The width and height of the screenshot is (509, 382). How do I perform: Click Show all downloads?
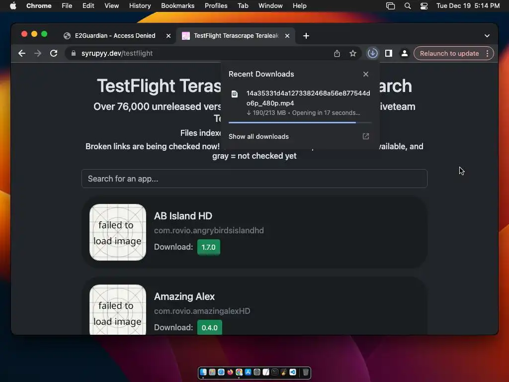(x=258, y=136)
